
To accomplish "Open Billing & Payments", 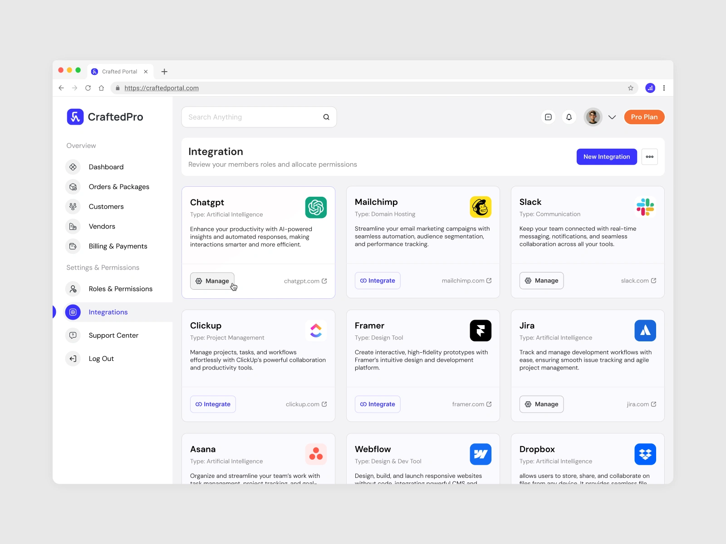I will click(x=118, y=246).
